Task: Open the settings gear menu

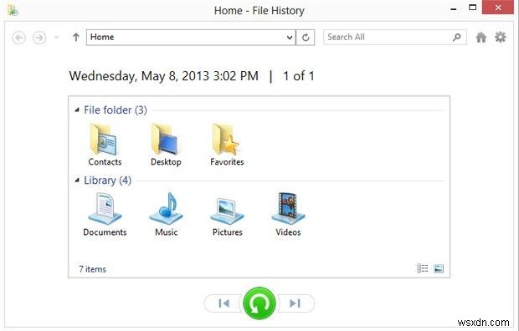Action: click(500, 37)
